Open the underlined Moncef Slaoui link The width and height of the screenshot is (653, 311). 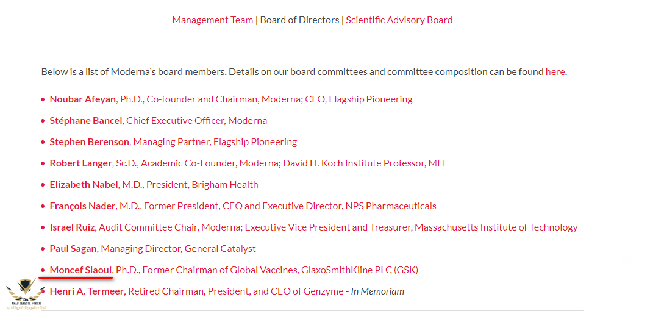point(80,270)
